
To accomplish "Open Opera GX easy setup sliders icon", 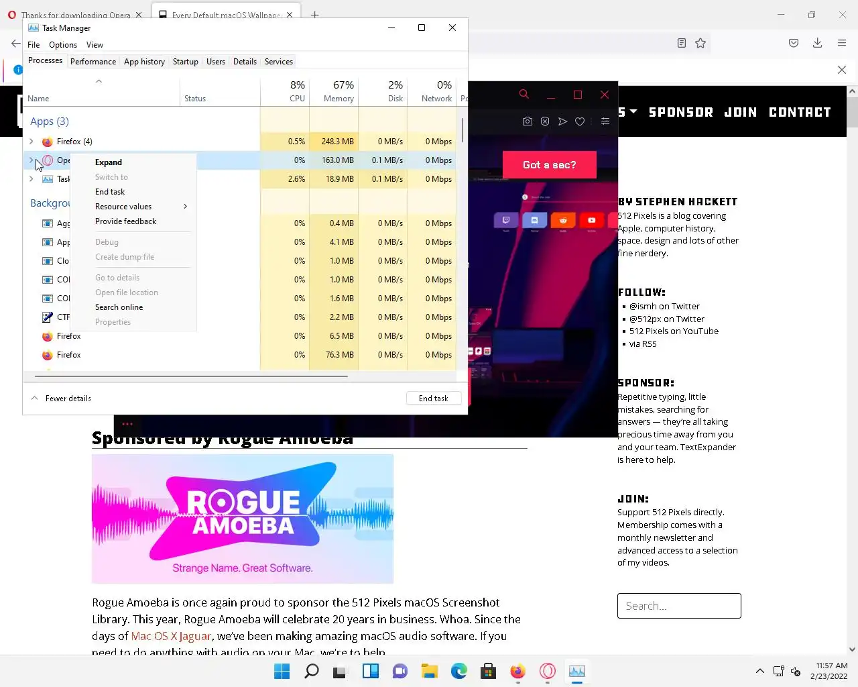I will (605, 121).
